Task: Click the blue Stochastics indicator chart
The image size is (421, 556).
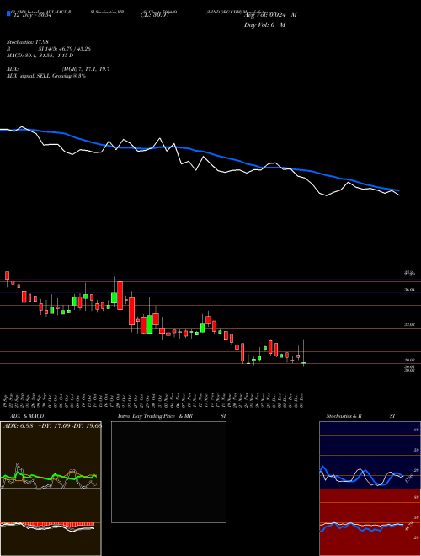Action: point(370,455)
